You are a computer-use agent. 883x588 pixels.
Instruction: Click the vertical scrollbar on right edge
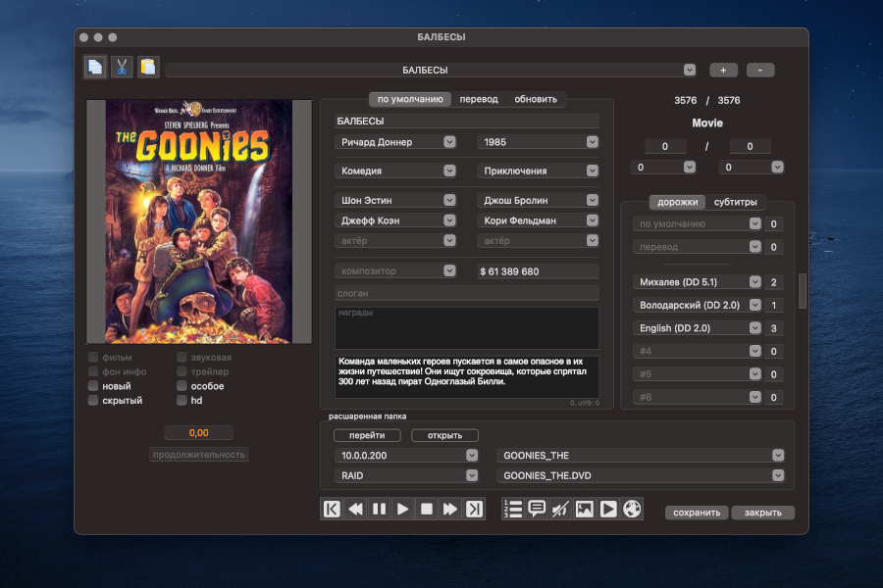(803, 291)
